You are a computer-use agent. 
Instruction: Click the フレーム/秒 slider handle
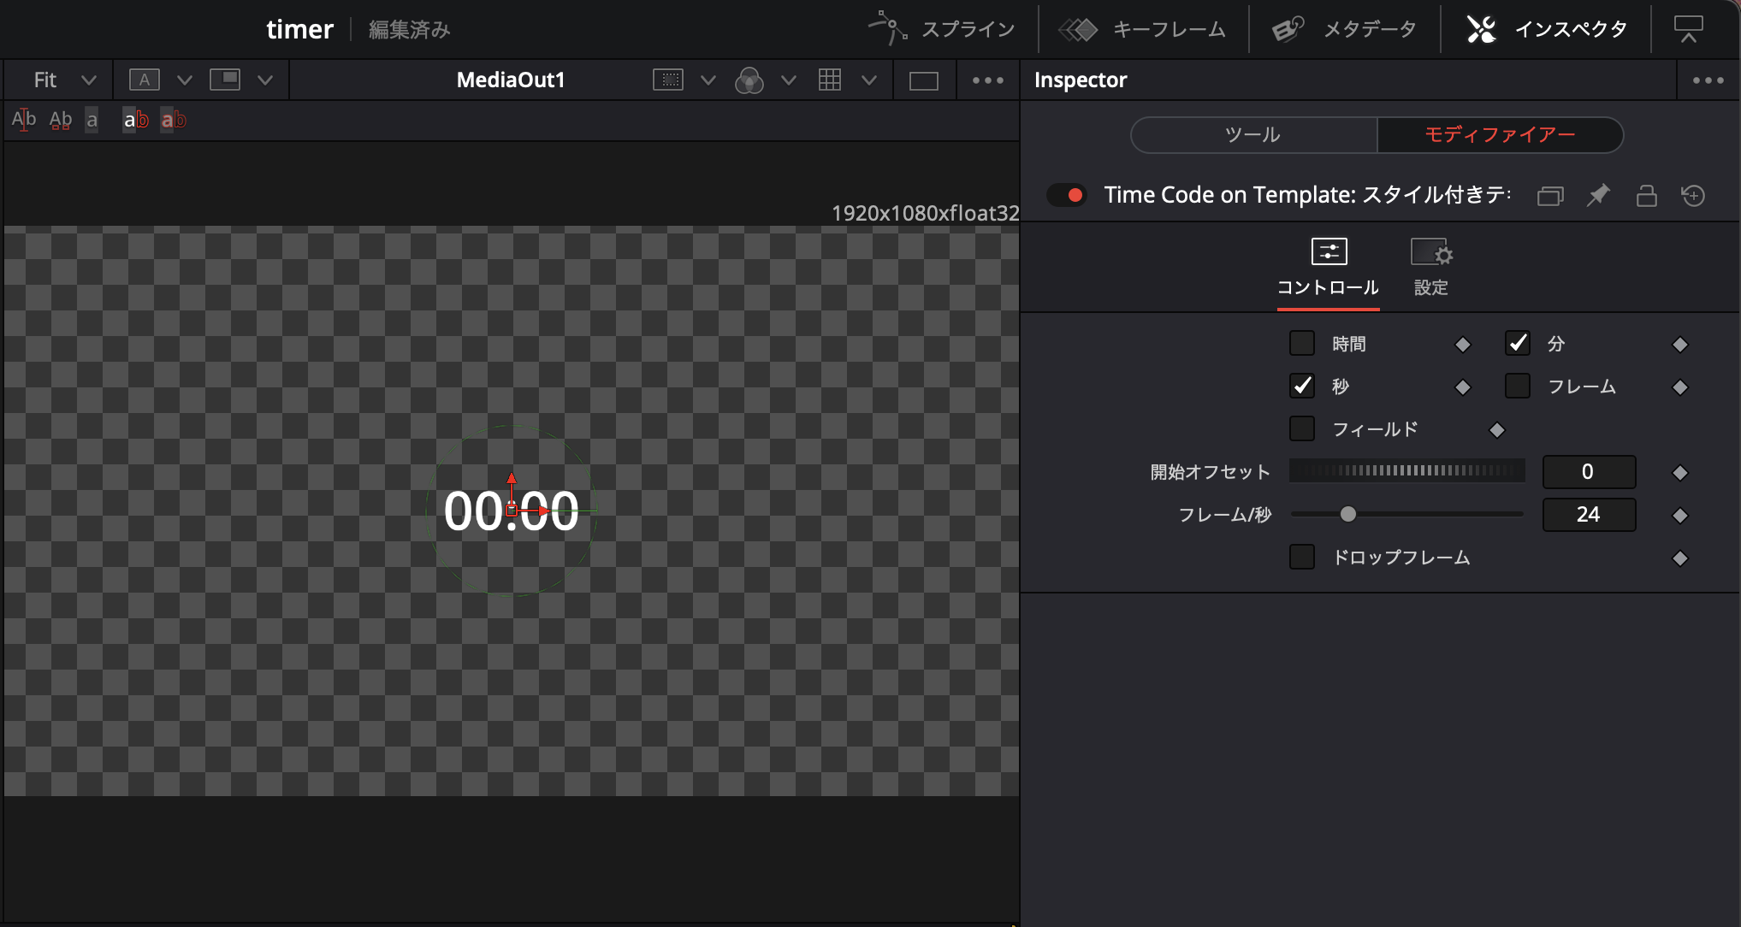[1348, 514]
